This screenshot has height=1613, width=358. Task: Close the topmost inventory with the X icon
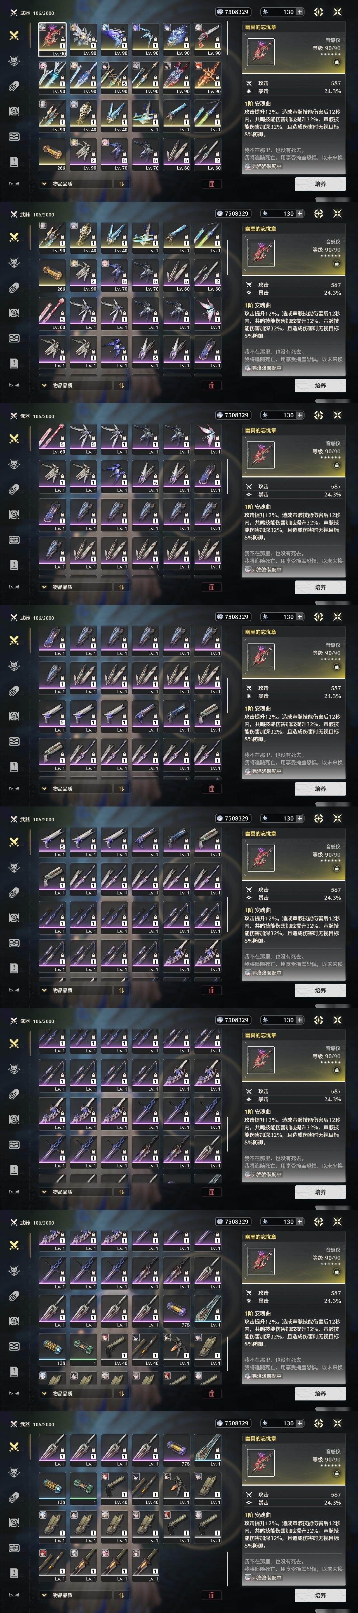coord(337,12)
